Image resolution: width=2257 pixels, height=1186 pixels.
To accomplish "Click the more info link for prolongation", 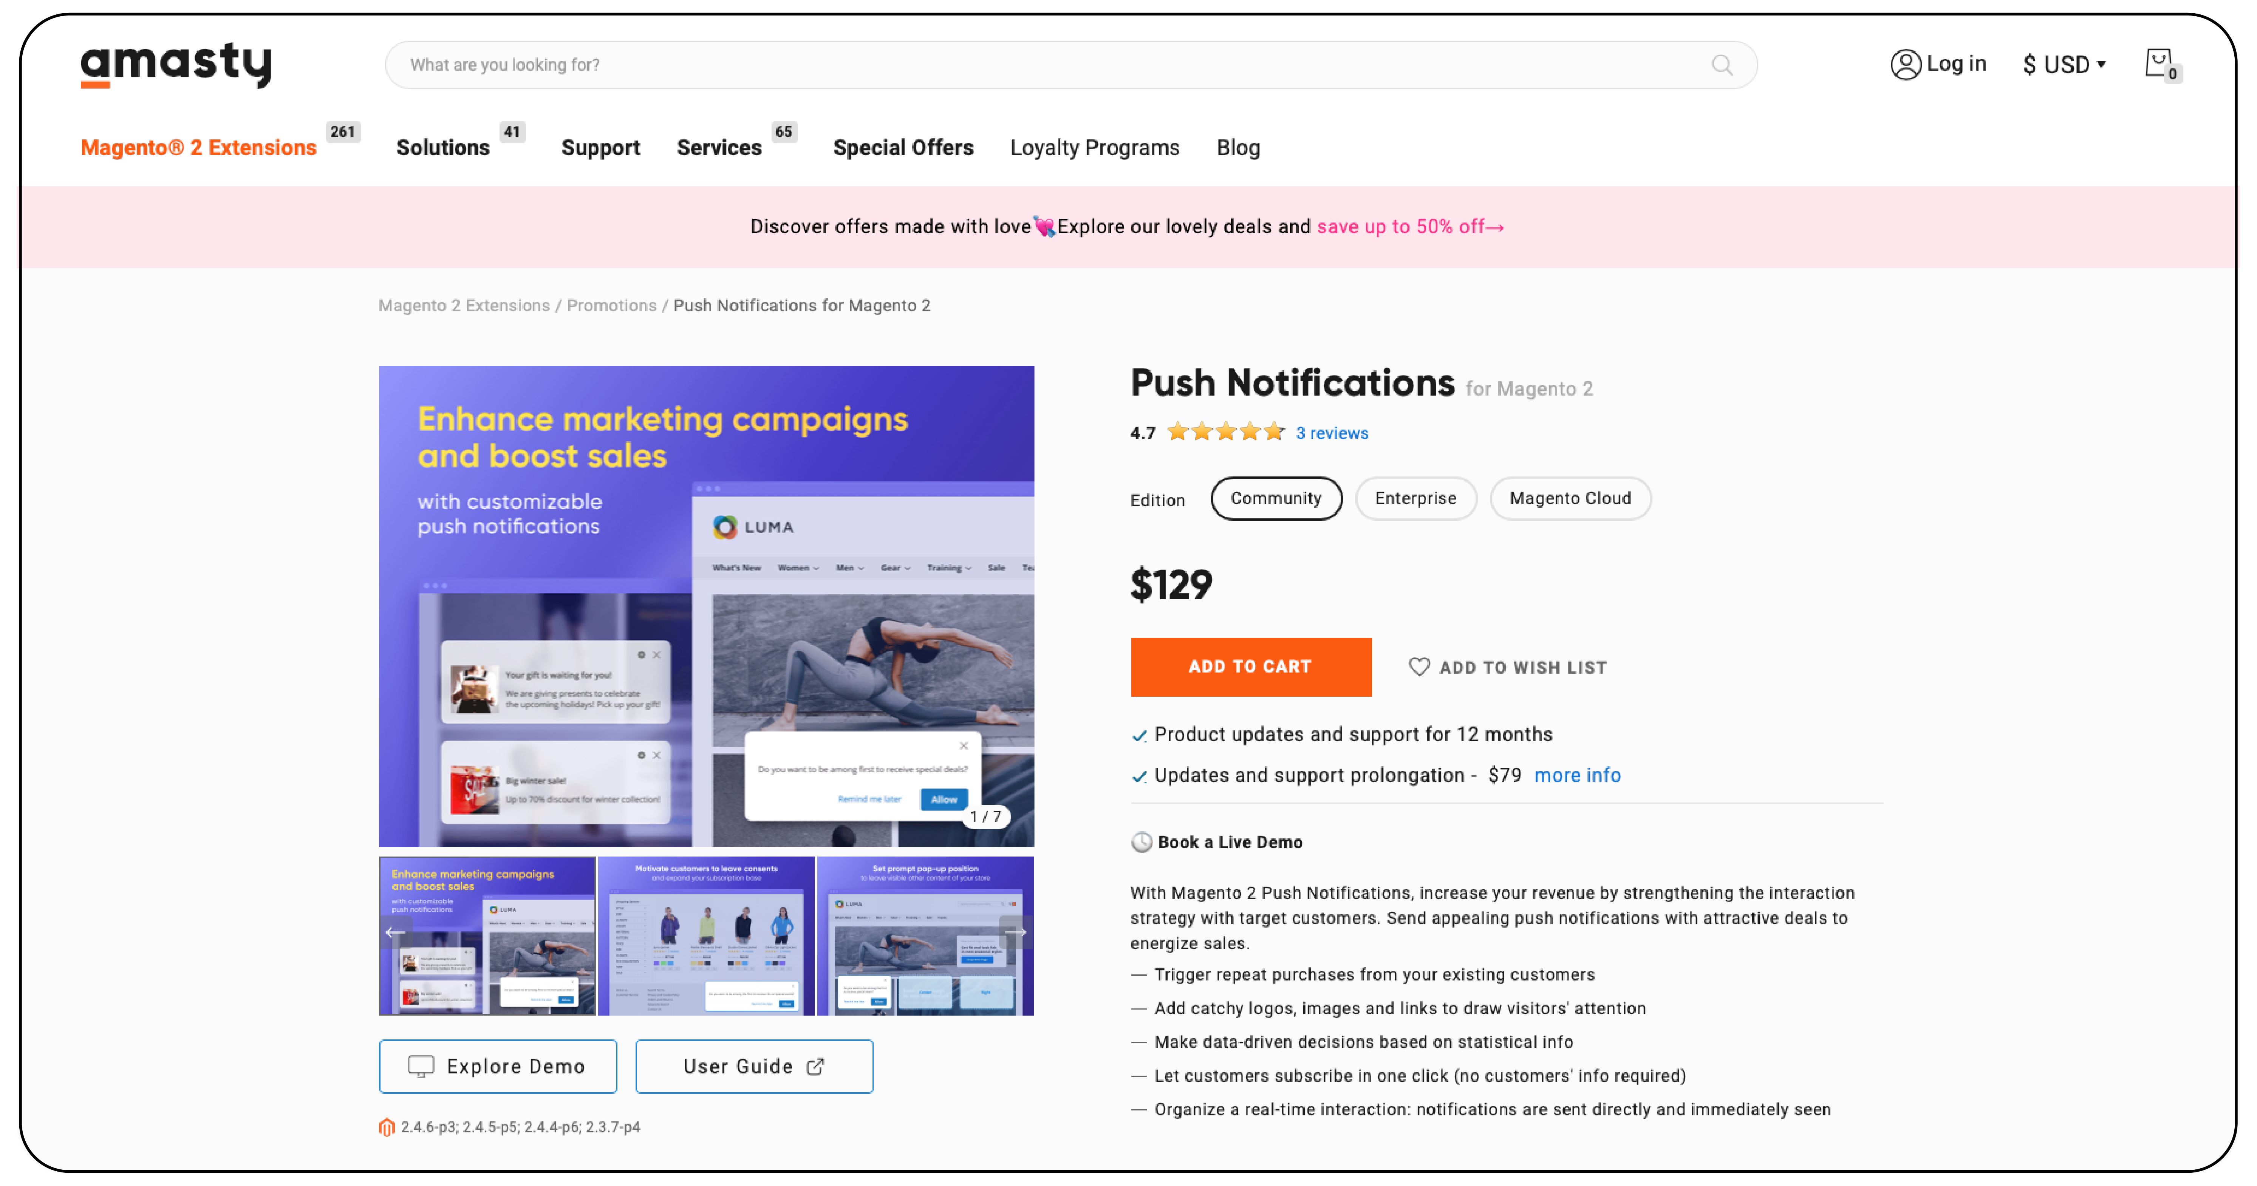I will coord(1578,774).
